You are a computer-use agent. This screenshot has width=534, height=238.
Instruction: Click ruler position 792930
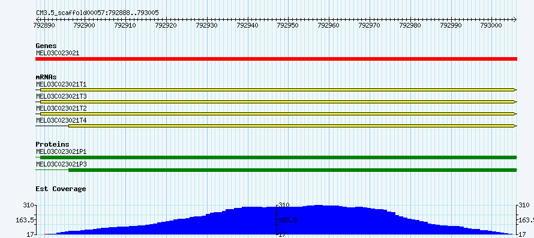(x=207, y=25)
